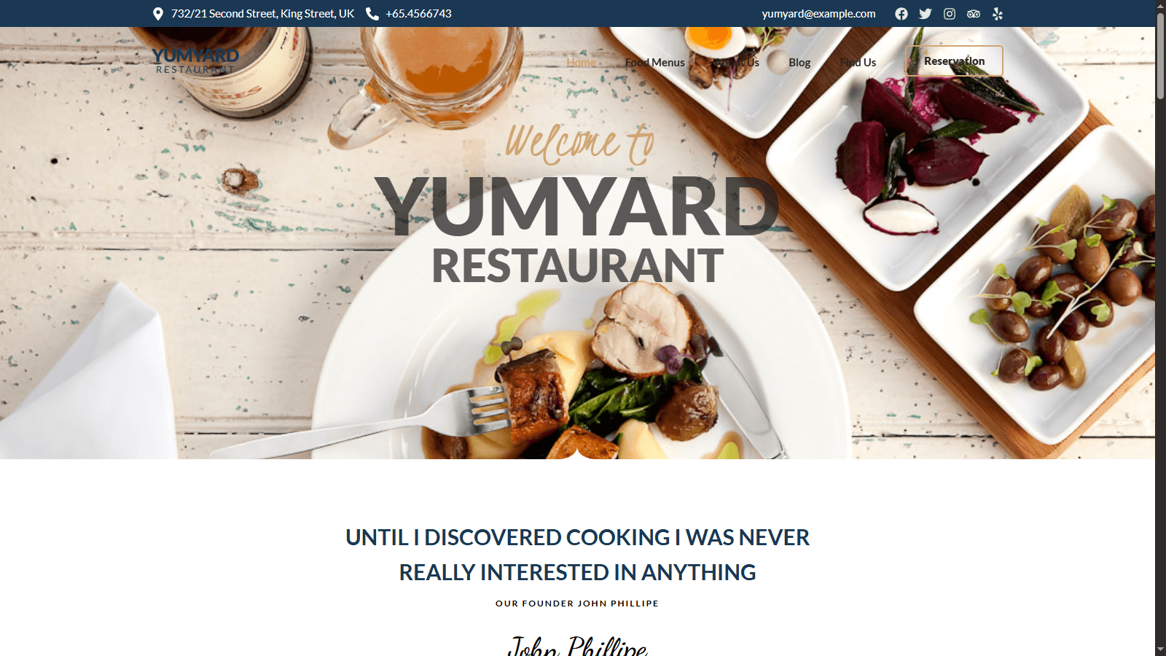
Task: Go to the Home menu item
Action: [581, 63]
